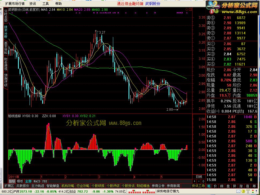Open 资讯工场
The width and height of the screenshot is (260, 195).
pyautogui.click(x=198, y=186)
